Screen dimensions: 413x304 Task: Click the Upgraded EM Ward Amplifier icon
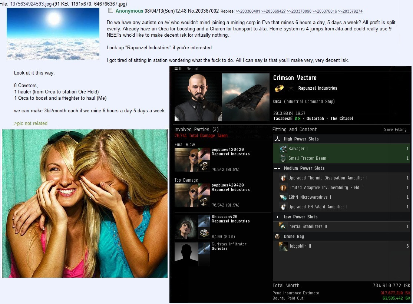click(x=283, y=207)
